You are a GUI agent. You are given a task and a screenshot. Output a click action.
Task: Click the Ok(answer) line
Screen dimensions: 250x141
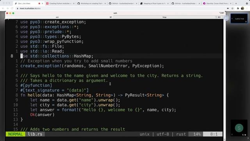[42, 115]
